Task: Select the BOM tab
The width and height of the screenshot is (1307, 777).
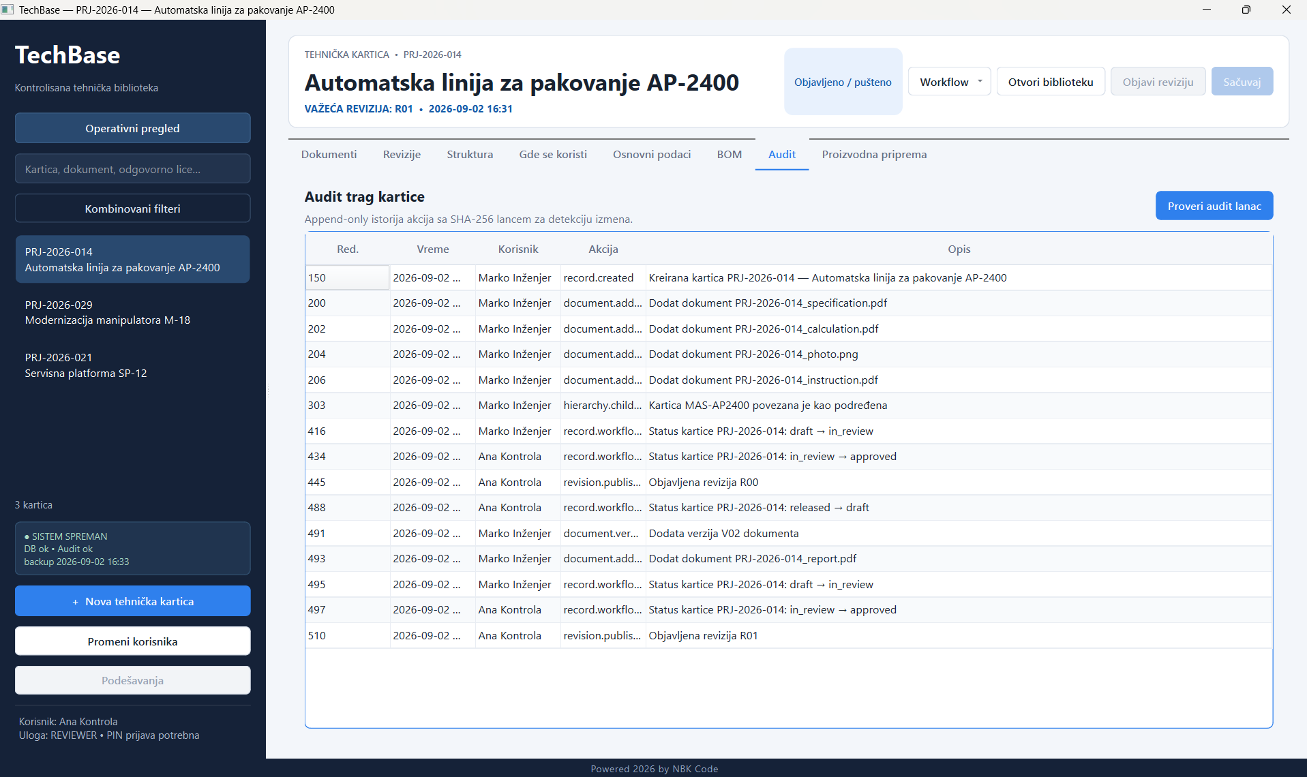Action: point(729,155)
